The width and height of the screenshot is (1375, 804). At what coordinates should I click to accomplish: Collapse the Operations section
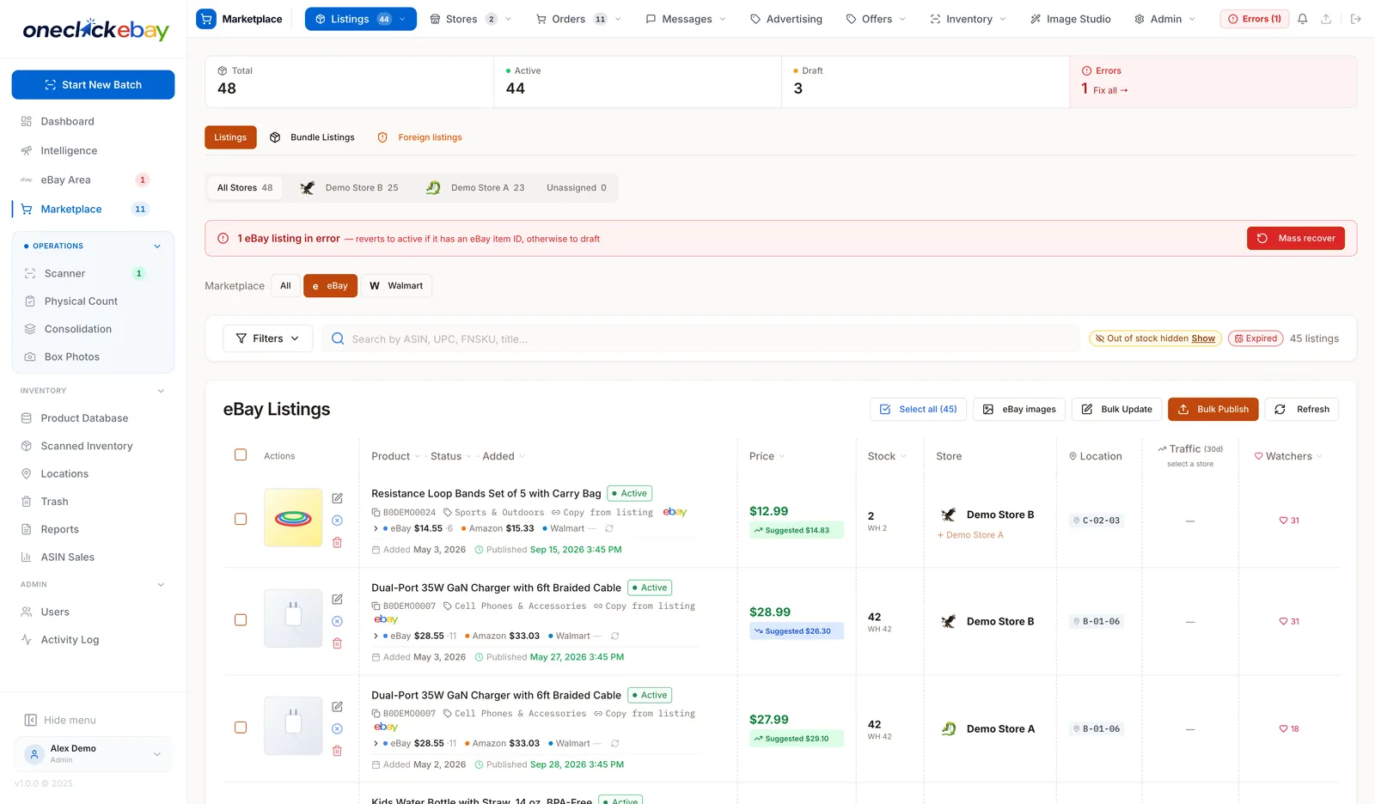point(157,247)
